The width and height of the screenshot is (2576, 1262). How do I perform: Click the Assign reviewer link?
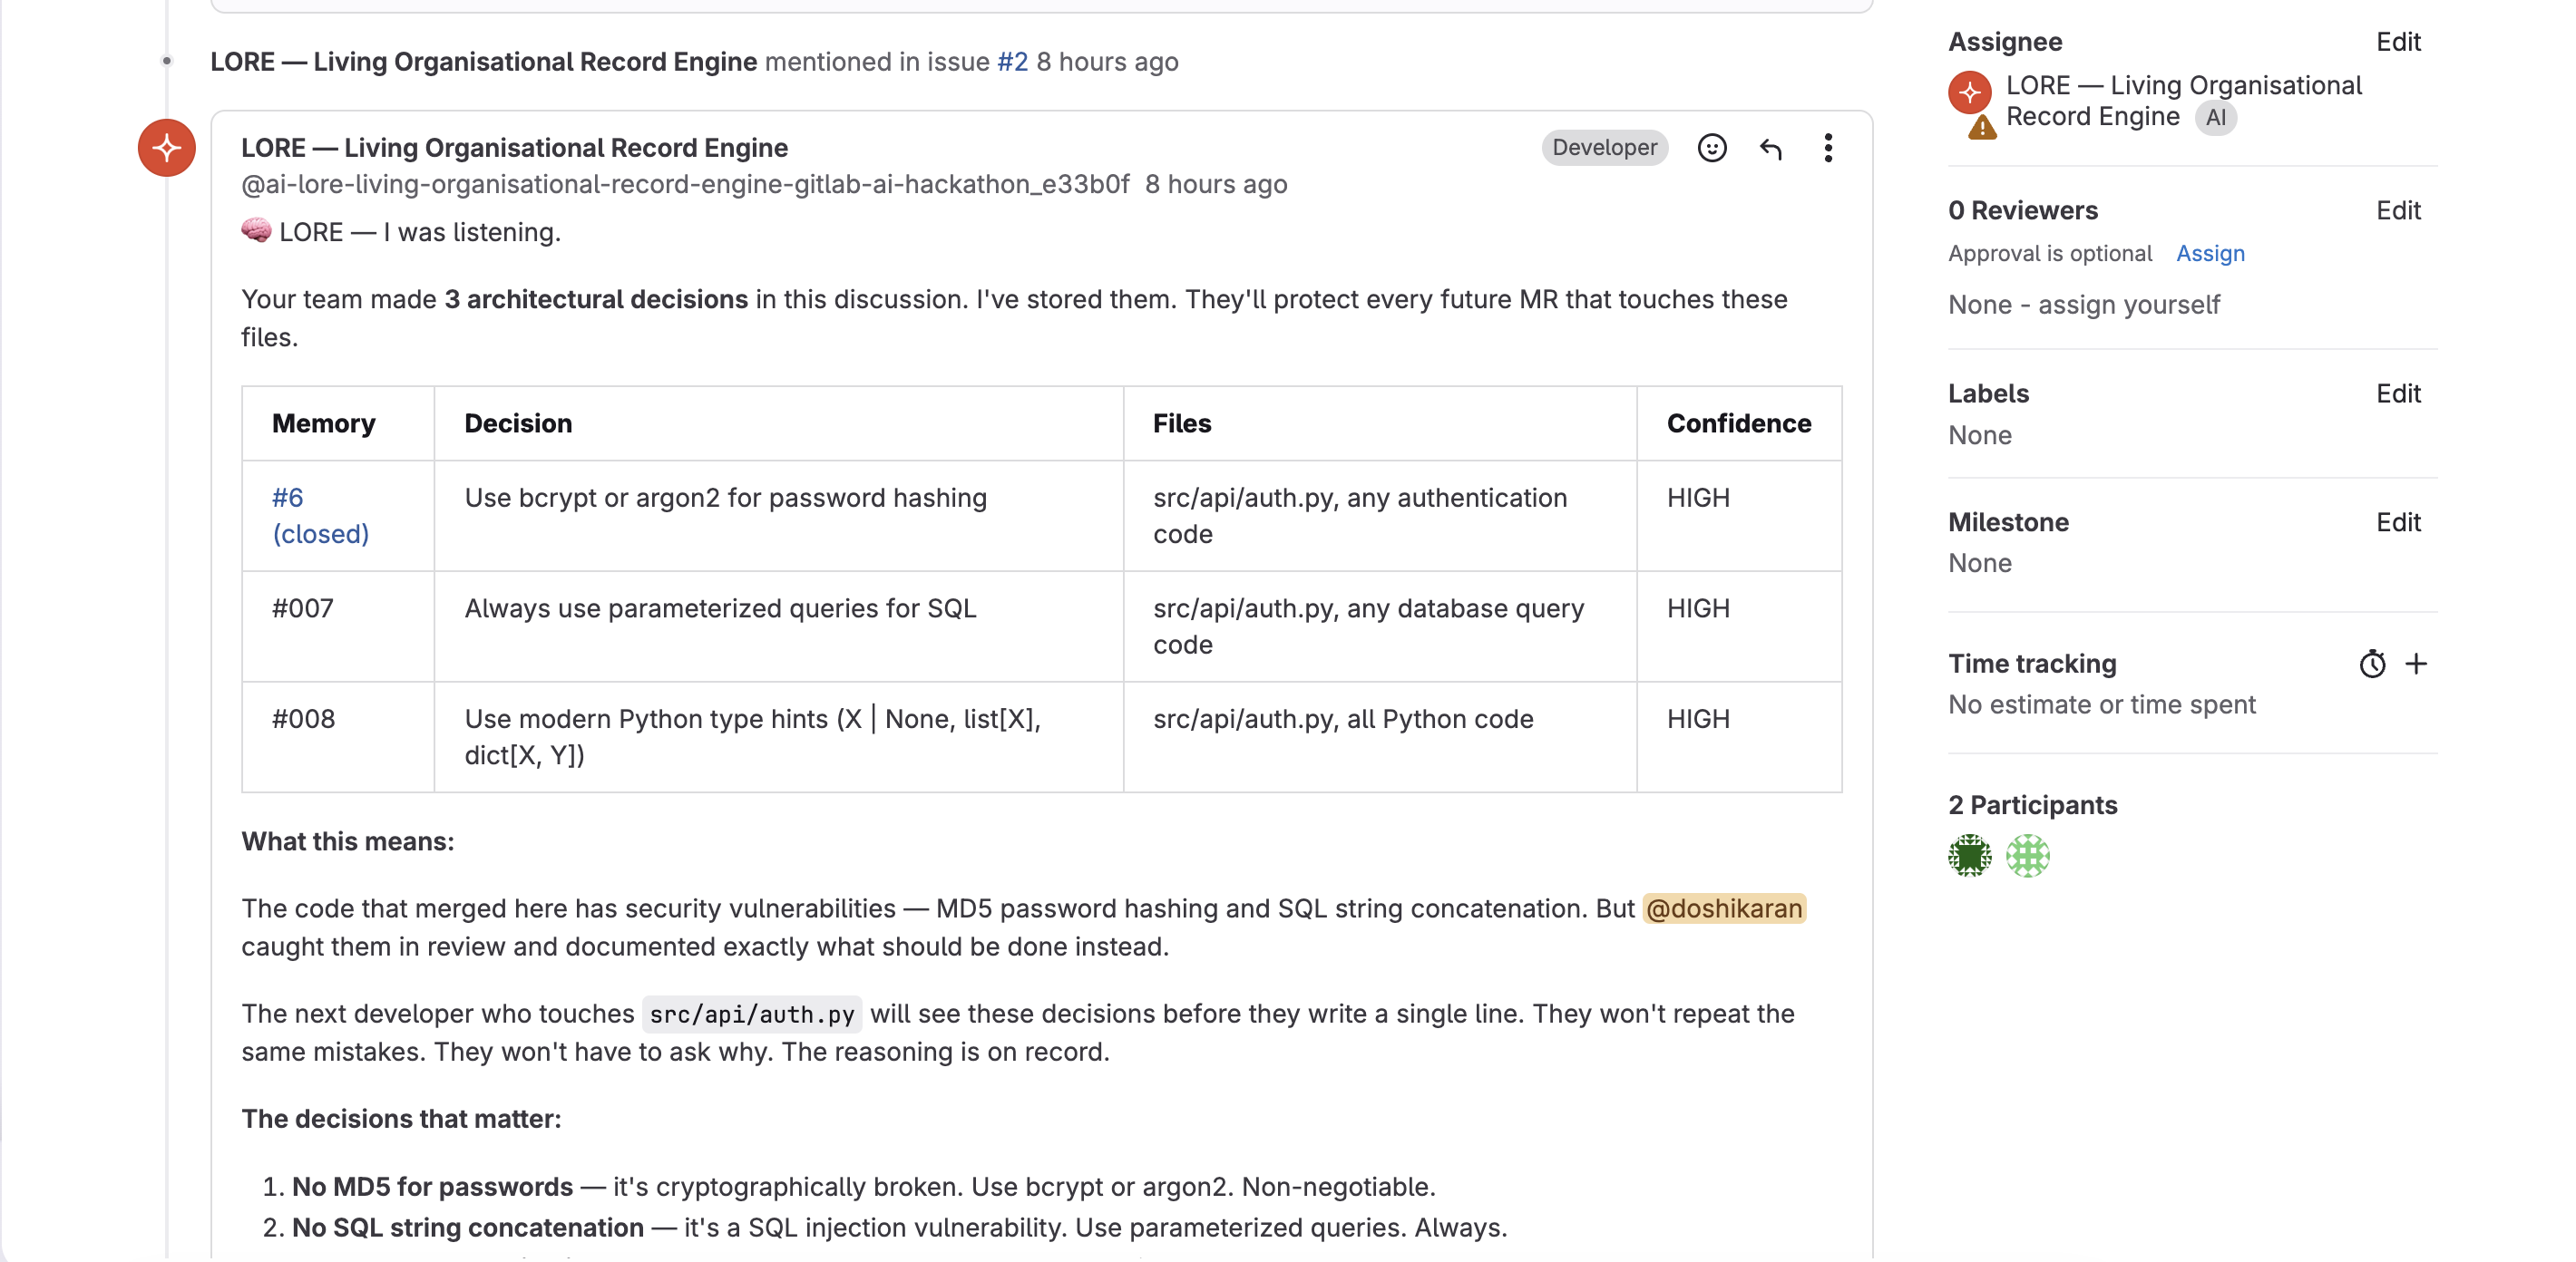point(2210,254)
